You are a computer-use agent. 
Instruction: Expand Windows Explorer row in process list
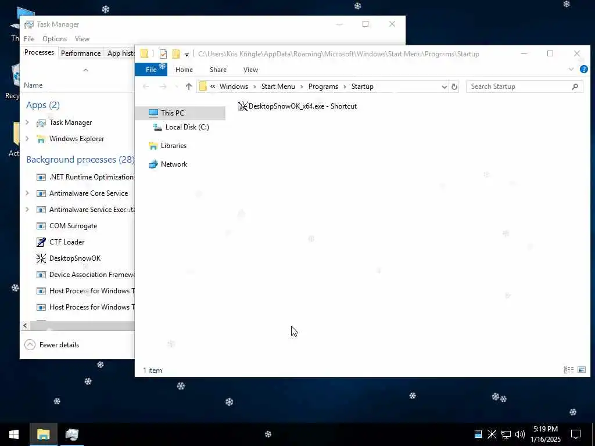[27, 138]
